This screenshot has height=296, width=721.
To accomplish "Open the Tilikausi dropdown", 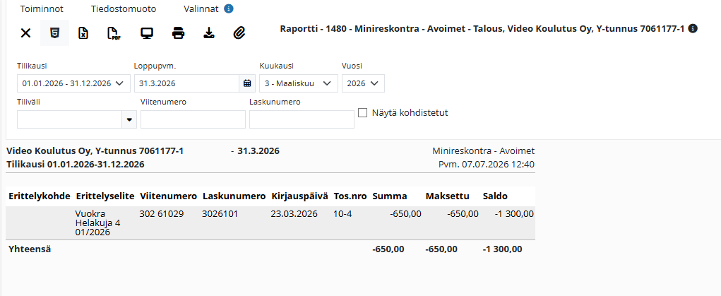I will (73, 83).
